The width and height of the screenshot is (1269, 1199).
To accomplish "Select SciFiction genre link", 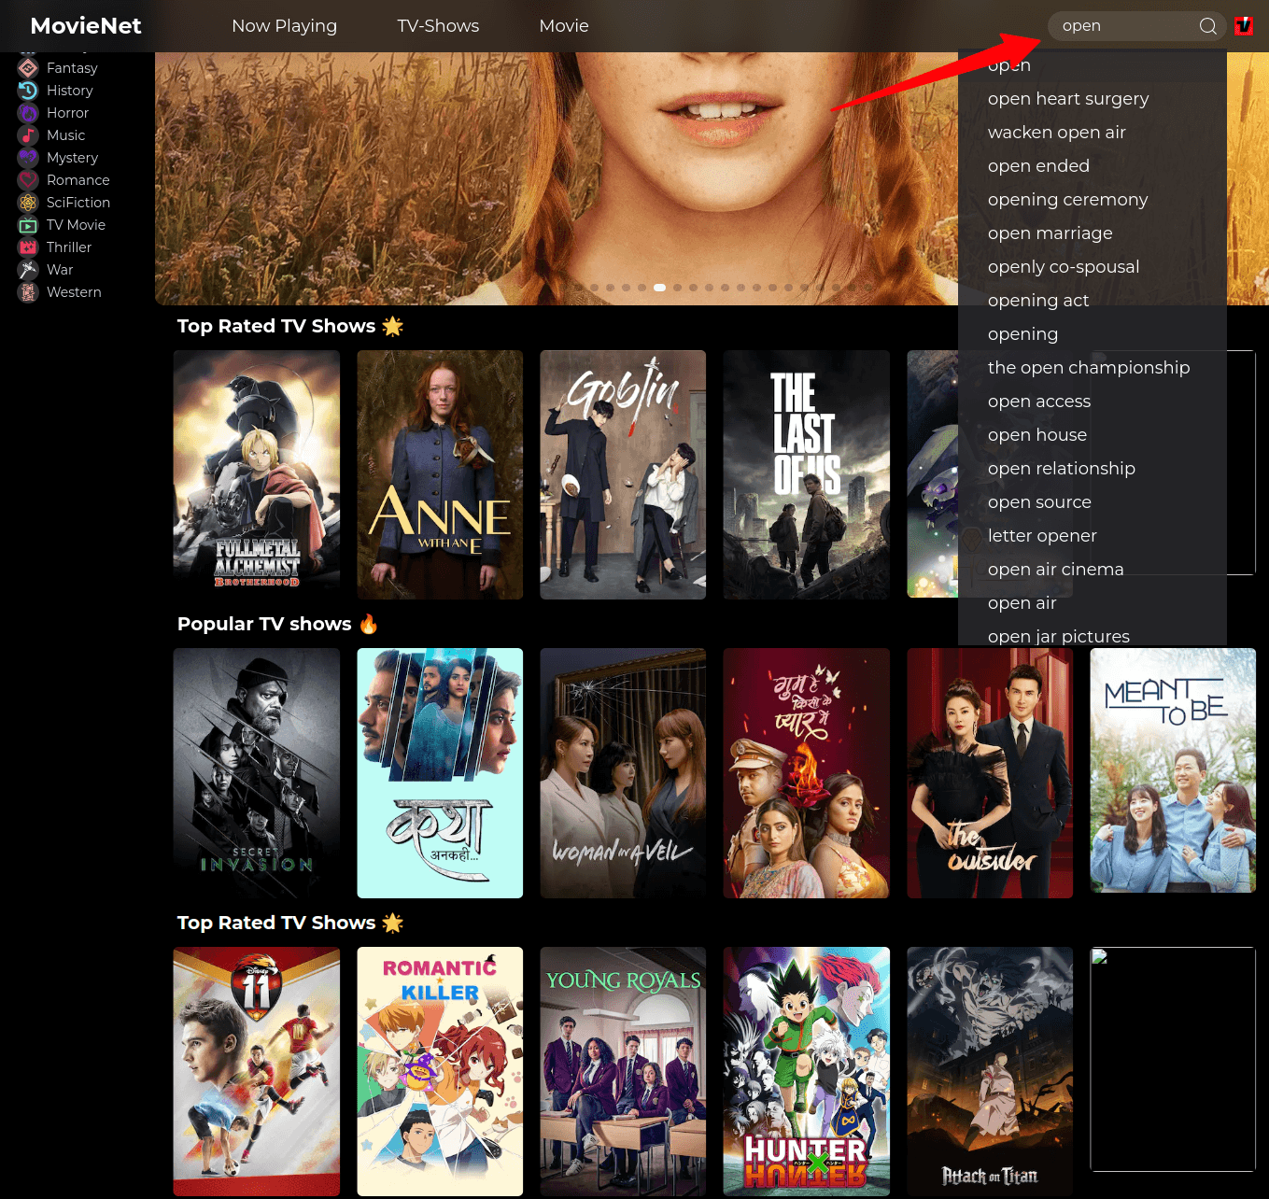I will (x=78, y=203).
